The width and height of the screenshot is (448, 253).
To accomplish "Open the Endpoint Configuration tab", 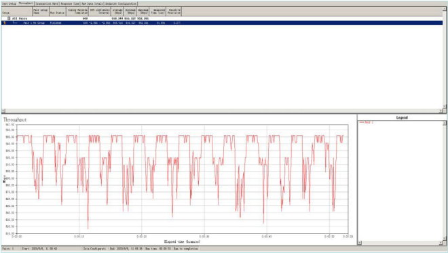I will click(121, 3).
